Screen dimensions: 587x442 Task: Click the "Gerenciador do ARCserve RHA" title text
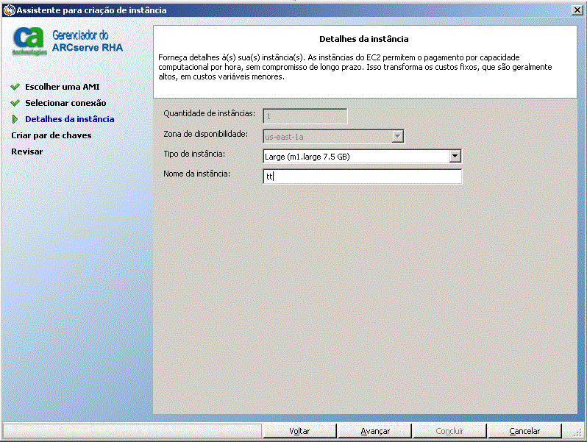(88, 41)
